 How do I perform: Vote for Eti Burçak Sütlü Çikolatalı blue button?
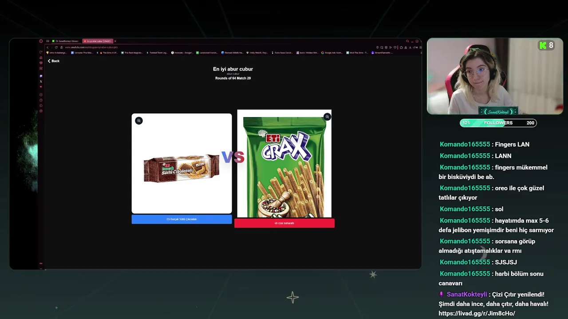pyautogui.click(x=181, y=219)
